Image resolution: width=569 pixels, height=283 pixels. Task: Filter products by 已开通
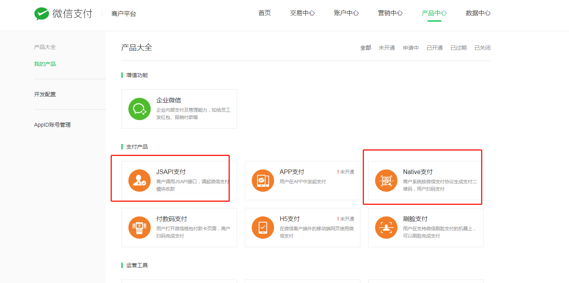(434, 48)
